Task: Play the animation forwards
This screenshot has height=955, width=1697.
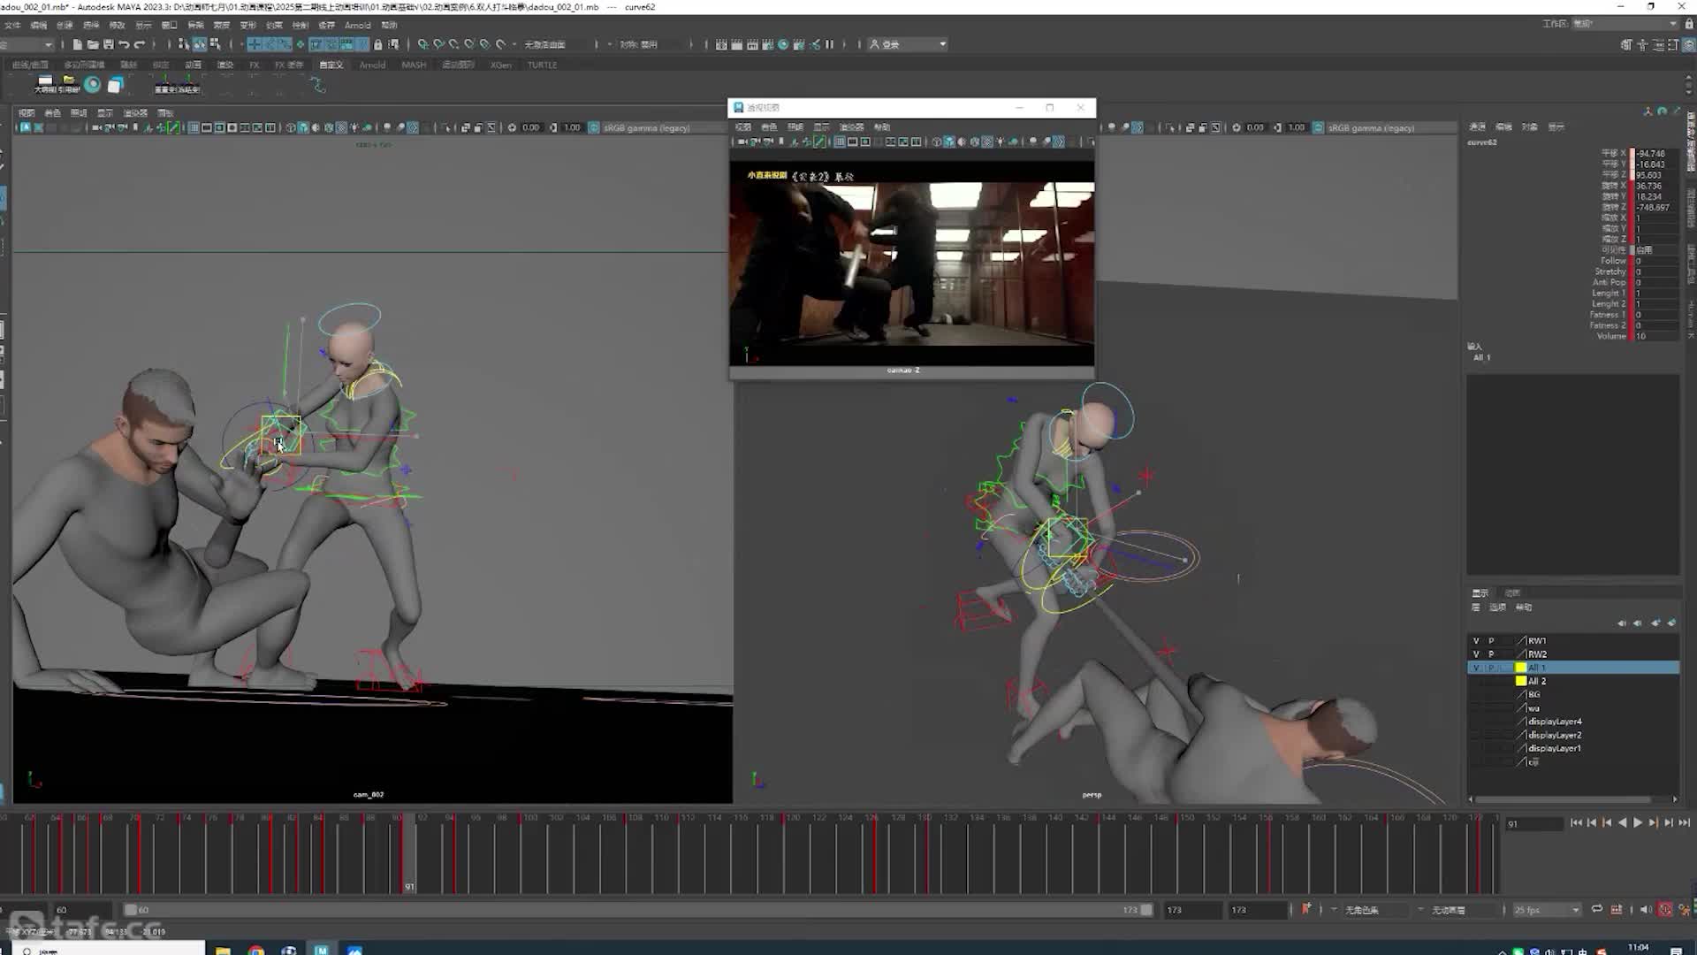Action: [1638, 823]
